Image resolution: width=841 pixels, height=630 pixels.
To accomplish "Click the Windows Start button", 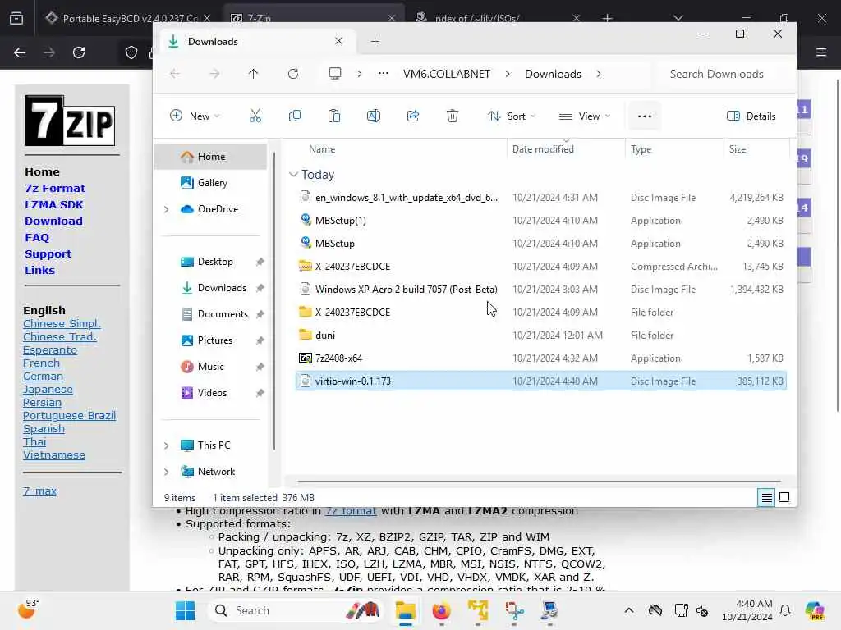I will click(x=185, y=610).
